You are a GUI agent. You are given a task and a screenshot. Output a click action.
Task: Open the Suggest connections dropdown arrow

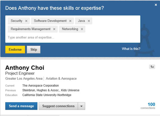(81, 106)
